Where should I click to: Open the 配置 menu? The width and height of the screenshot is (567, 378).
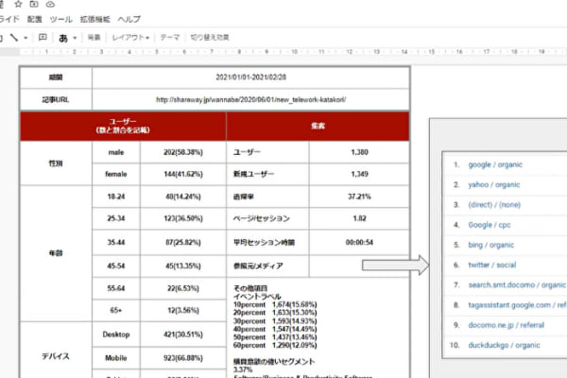35,19
